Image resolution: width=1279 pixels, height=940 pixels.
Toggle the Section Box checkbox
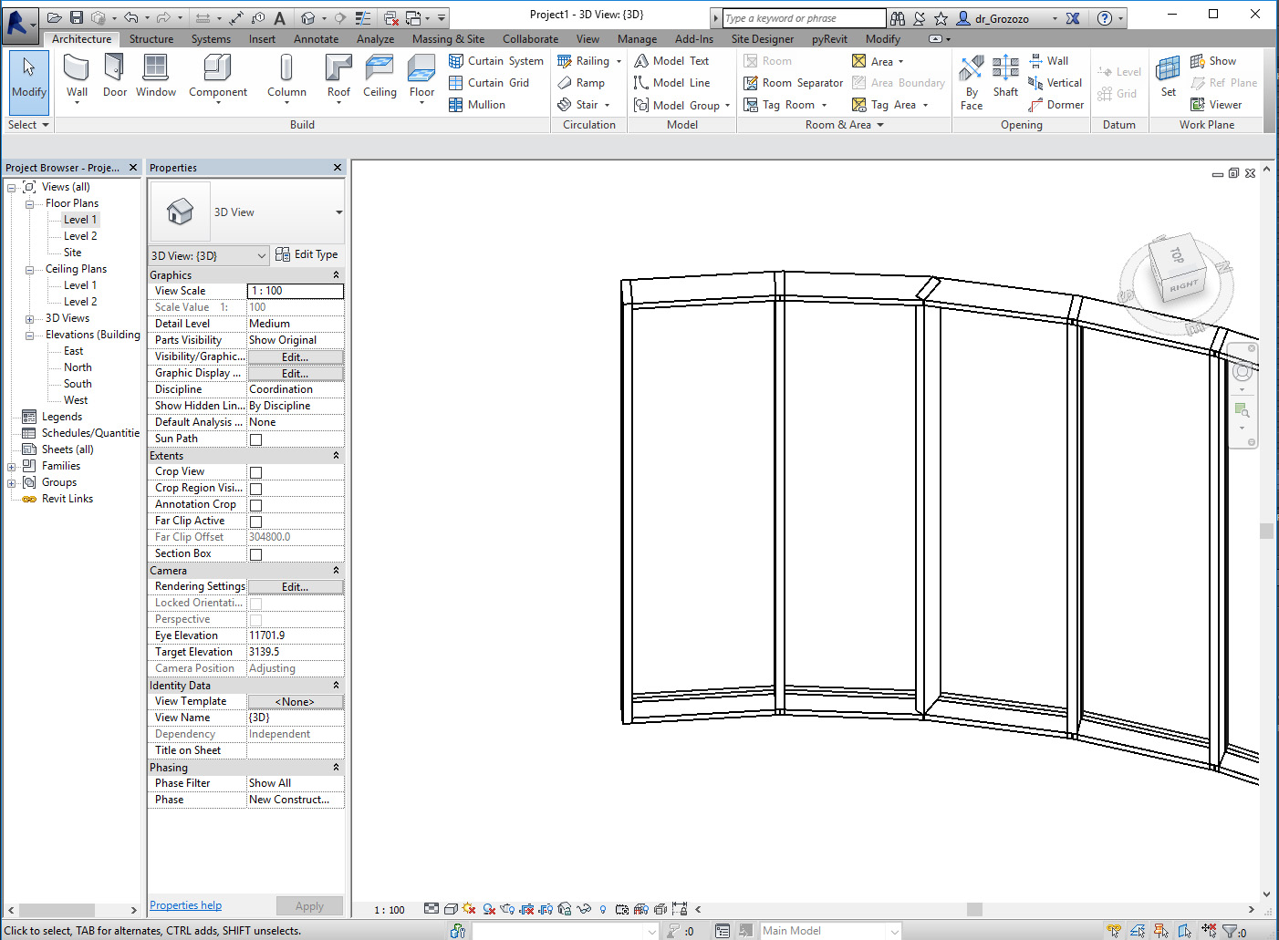pyautogui.click(x=255, y=553)
